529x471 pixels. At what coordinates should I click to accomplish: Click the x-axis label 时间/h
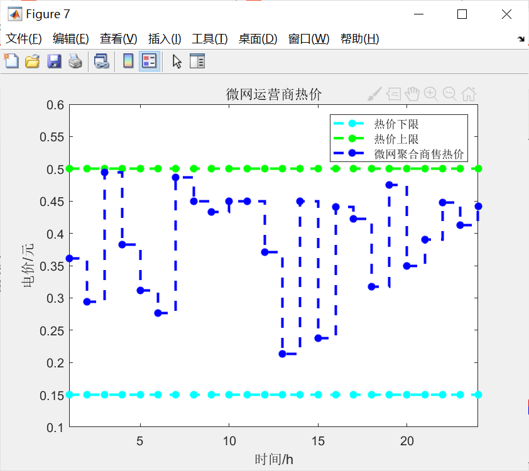[273, 459]
